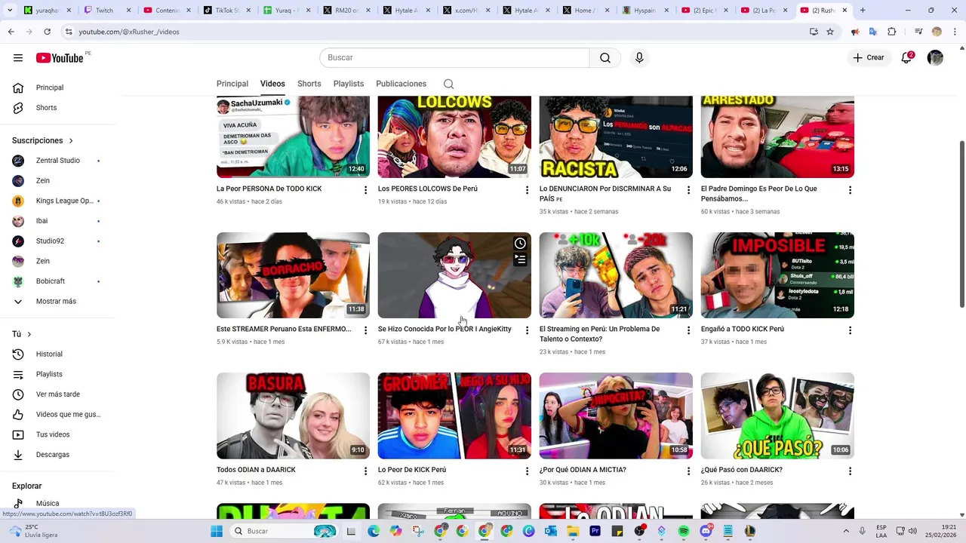Open options for ¿Por Qué ODIAN A MICTIA?
This screenshot has height=543, width=966.
[688, 471]
